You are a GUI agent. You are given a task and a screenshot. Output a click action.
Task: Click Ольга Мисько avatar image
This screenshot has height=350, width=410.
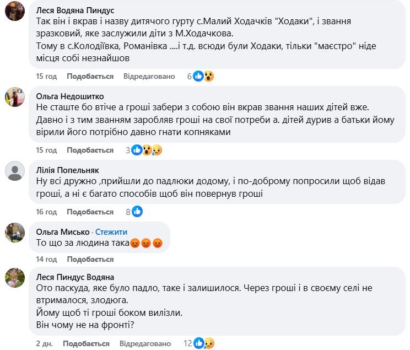tap(14, 232)
